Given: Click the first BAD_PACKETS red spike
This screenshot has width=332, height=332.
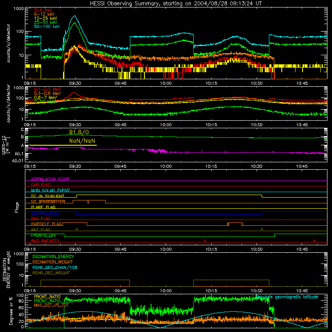Looking at the screenshot, I should click(x=205, y=241).
